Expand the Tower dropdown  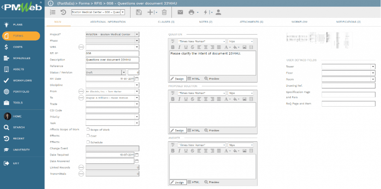373,66
